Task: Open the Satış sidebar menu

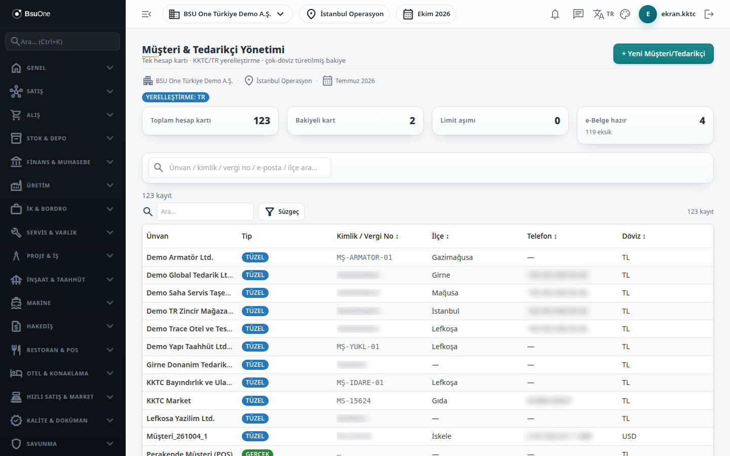Action: pos(63,91)
